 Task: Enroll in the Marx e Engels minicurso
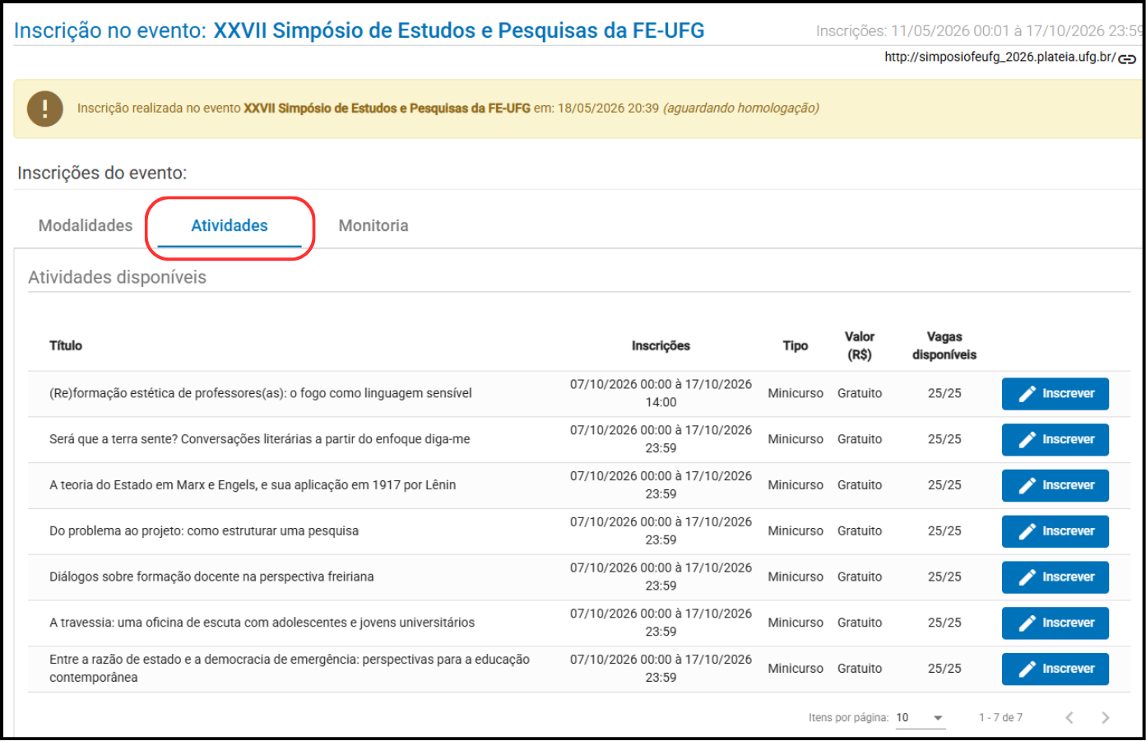point(1056,486)
